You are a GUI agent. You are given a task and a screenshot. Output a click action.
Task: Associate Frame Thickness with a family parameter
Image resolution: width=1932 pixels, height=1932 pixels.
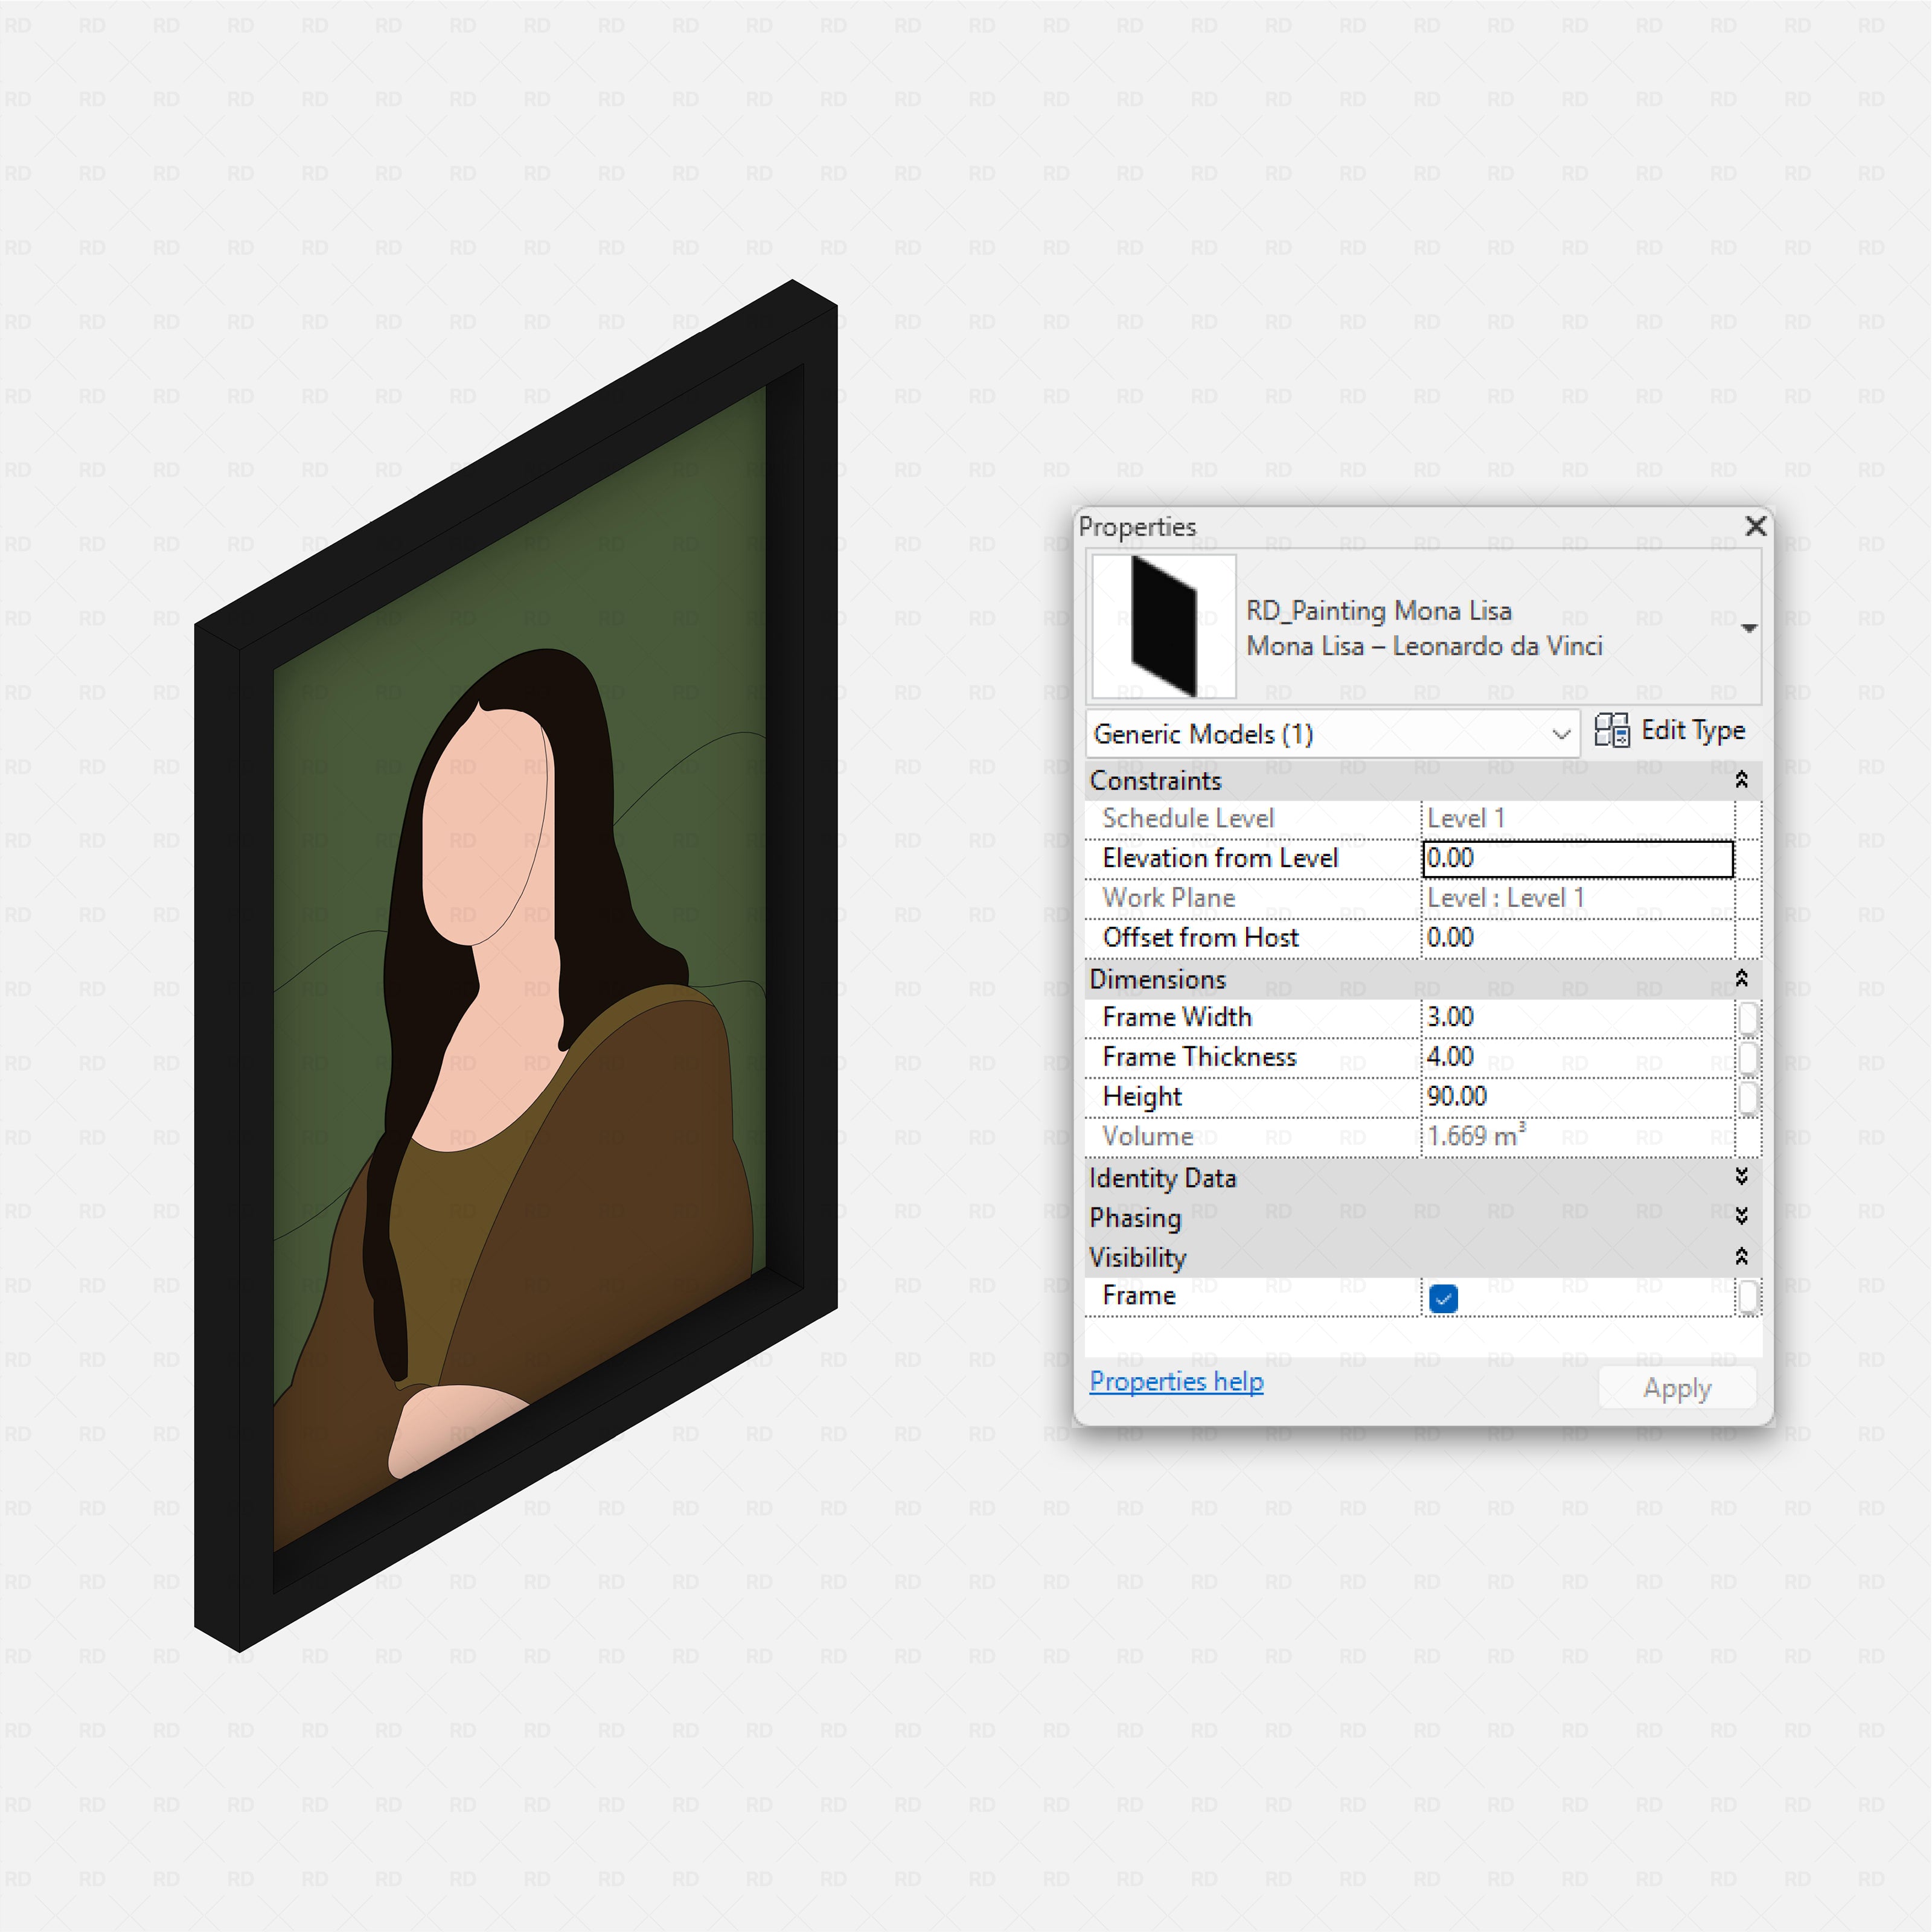click(x=1748, y=1057)
